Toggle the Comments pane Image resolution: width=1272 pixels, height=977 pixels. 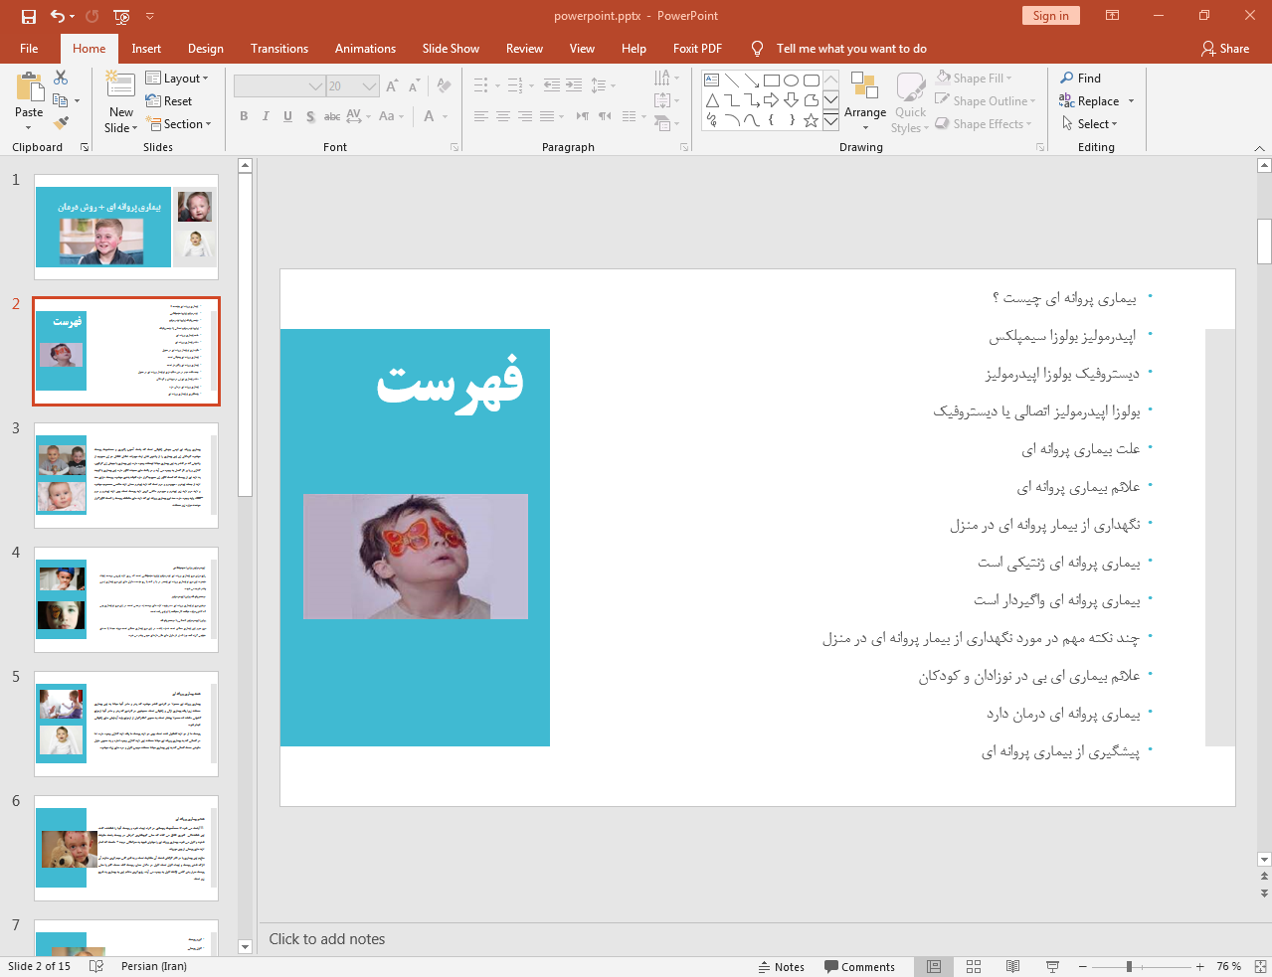point(859,967)
